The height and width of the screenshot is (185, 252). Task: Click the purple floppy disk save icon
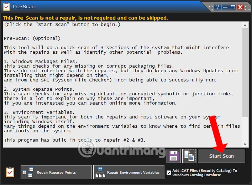coord(174,156)
